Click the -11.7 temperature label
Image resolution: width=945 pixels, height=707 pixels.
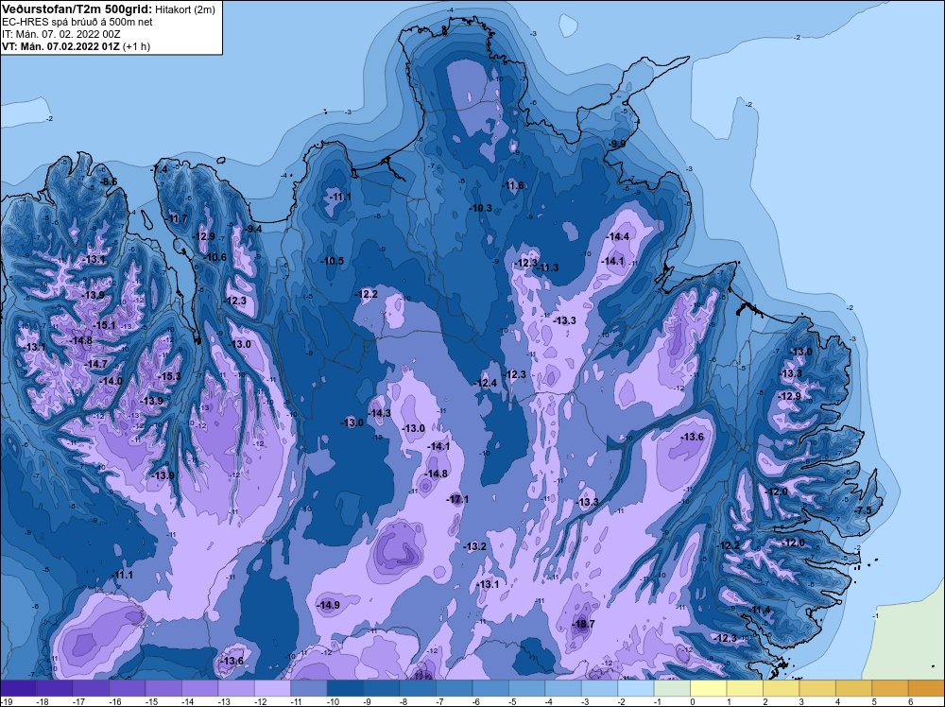(x=178, y=218)
